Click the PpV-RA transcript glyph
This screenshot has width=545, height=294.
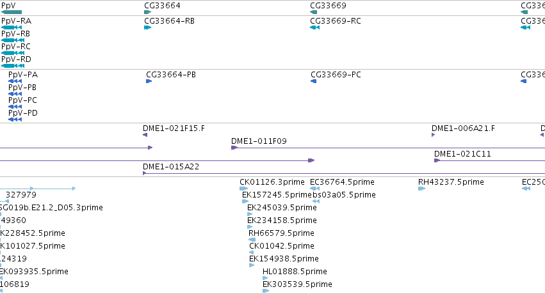pyautogui.click(x=12, y=27)
